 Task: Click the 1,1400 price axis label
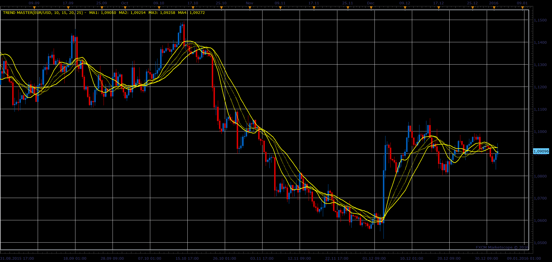tap(540, 43)
